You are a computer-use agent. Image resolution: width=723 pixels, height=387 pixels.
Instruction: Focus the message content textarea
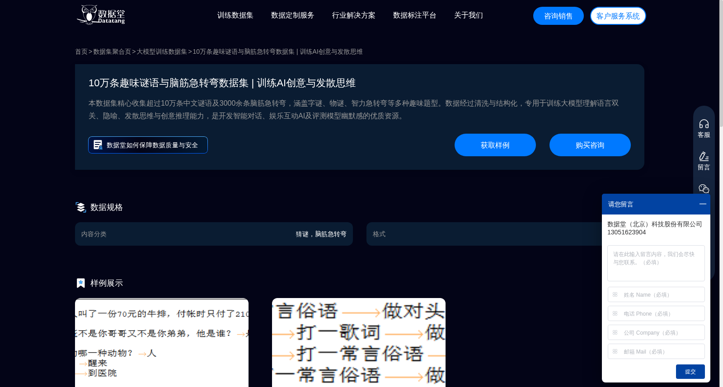[x=656, y=263]
